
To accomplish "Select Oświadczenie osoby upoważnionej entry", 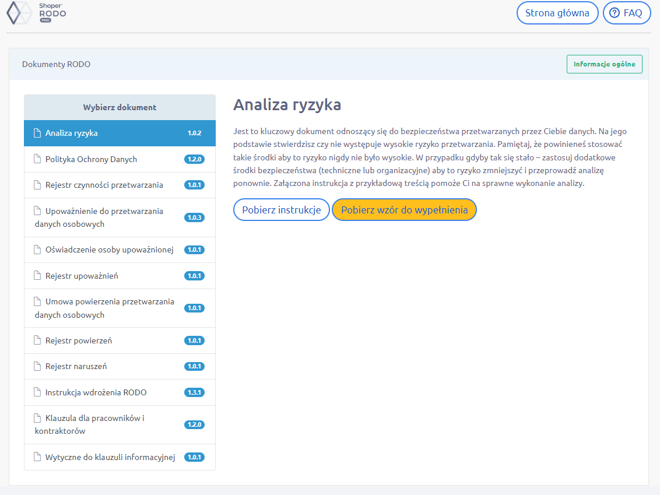I will click(x=110, y=250).
